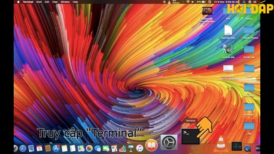
Task: Open Messages from the Dock
Action: coord(98,148)
